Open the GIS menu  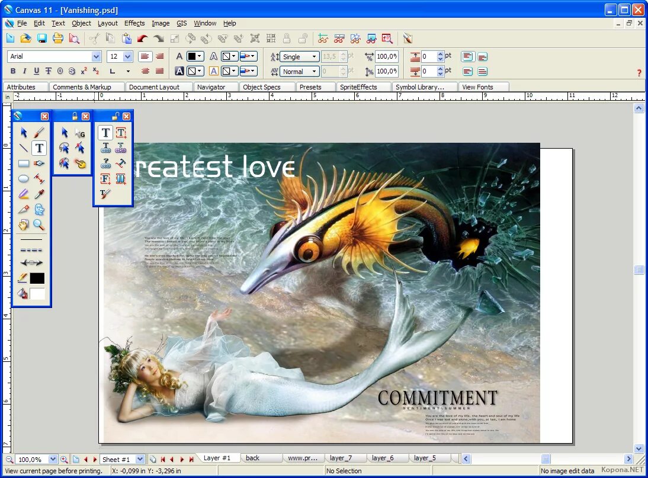point(182,23)
